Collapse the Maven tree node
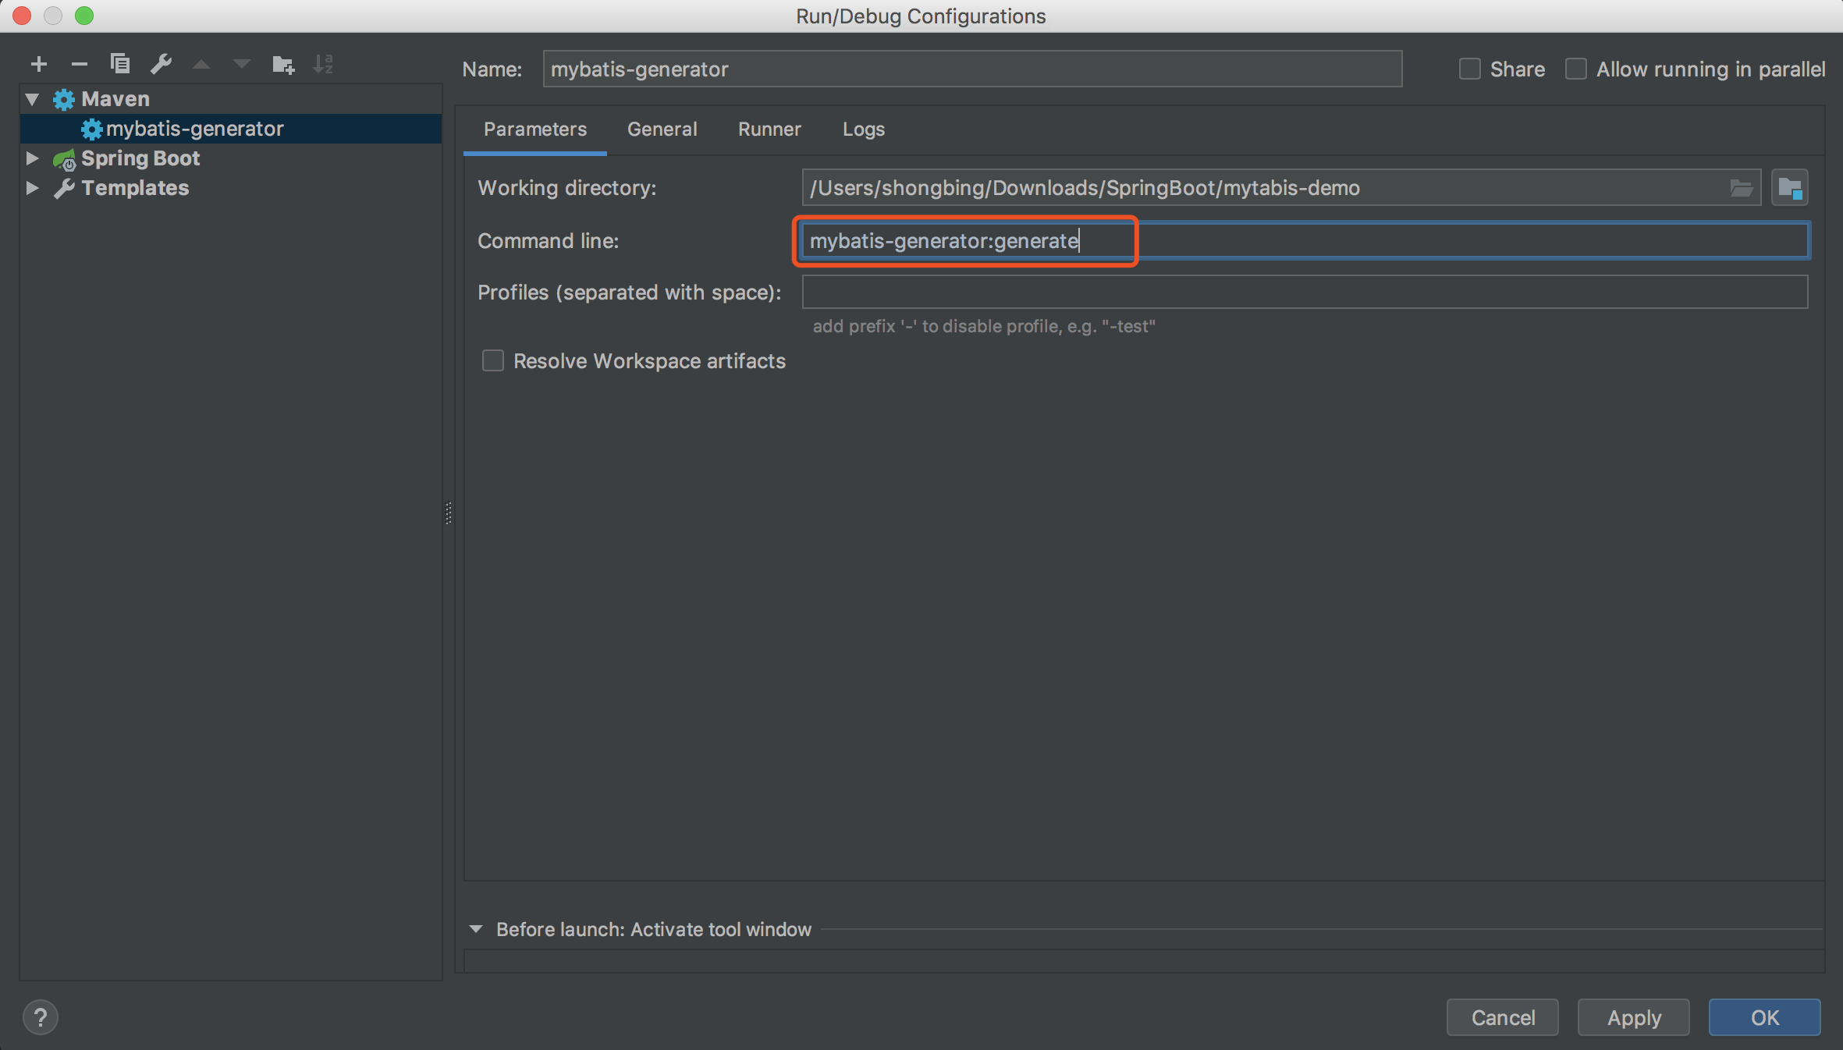The width and height of the screenshot is (1843, 1050). 32,99
